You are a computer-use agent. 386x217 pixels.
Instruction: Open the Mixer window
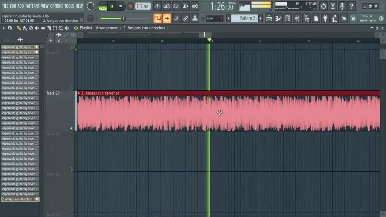click(x=297, y=18)
